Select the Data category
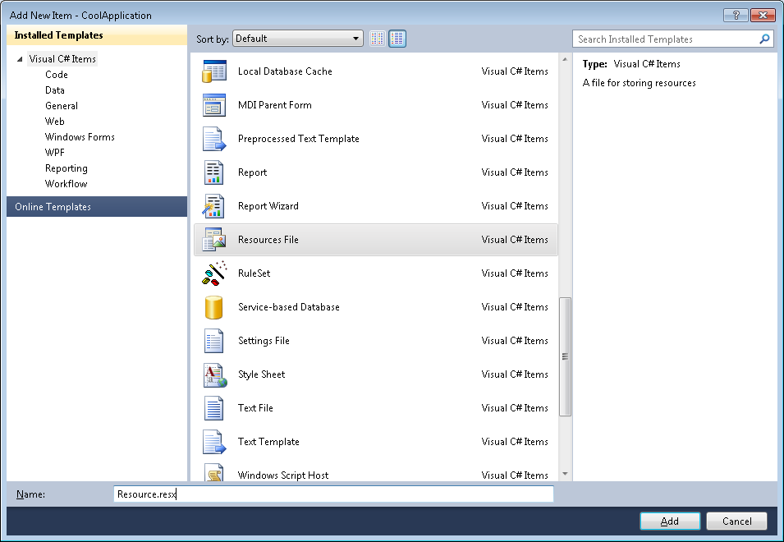The width and height of the screenshot is (784, 542). (55, 90)
